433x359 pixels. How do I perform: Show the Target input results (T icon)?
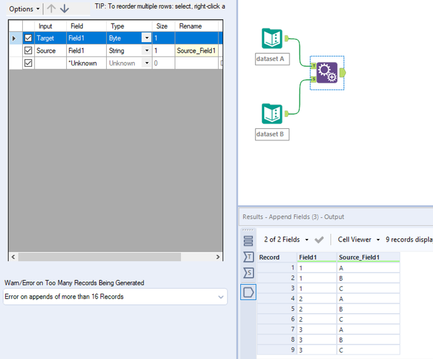click(248, 257)
